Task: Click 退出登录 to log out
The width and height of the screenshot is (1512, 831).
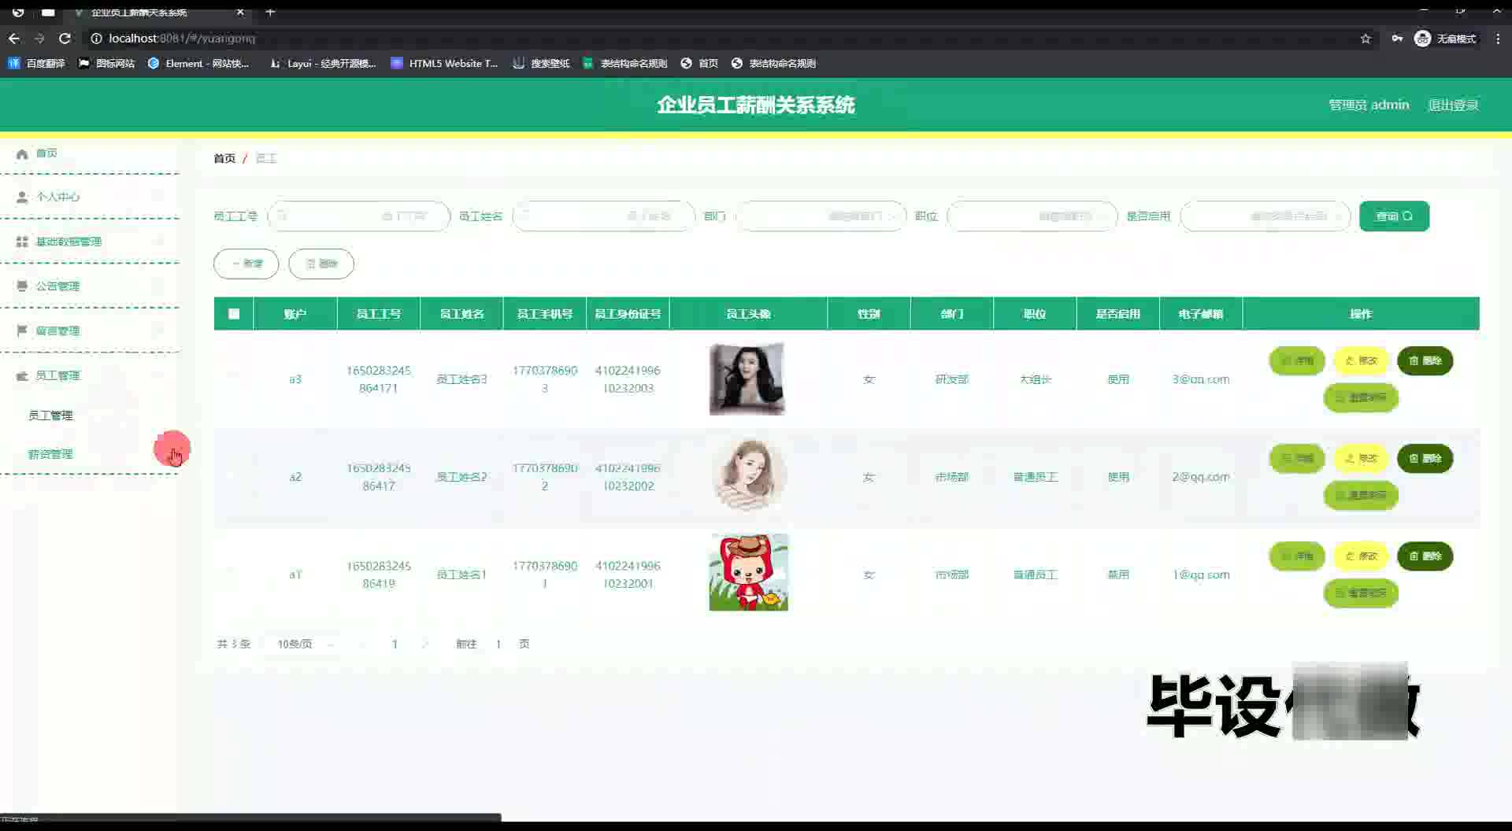Action: tap(1453, 105)
